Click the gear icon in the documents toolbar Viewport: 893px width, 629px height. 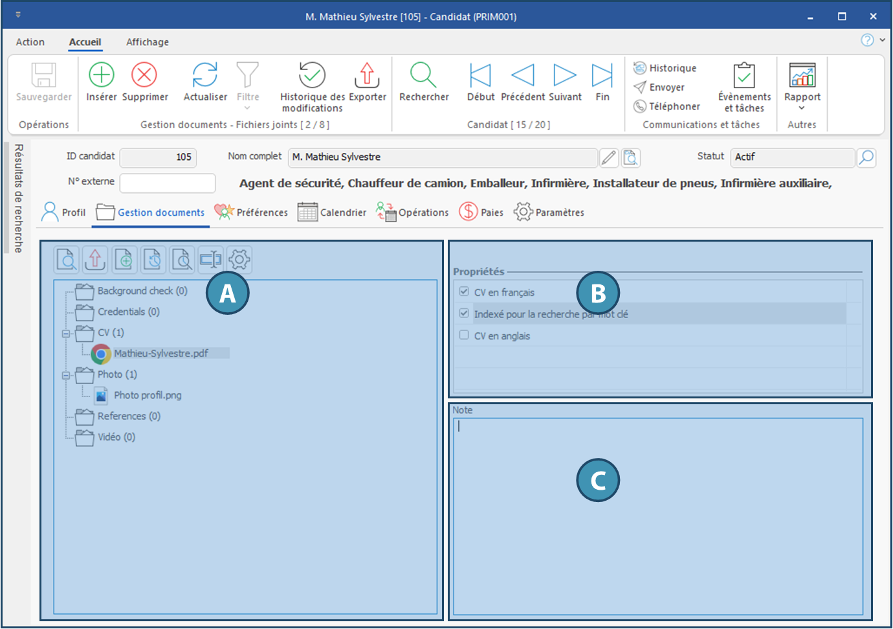coord(239,260)
